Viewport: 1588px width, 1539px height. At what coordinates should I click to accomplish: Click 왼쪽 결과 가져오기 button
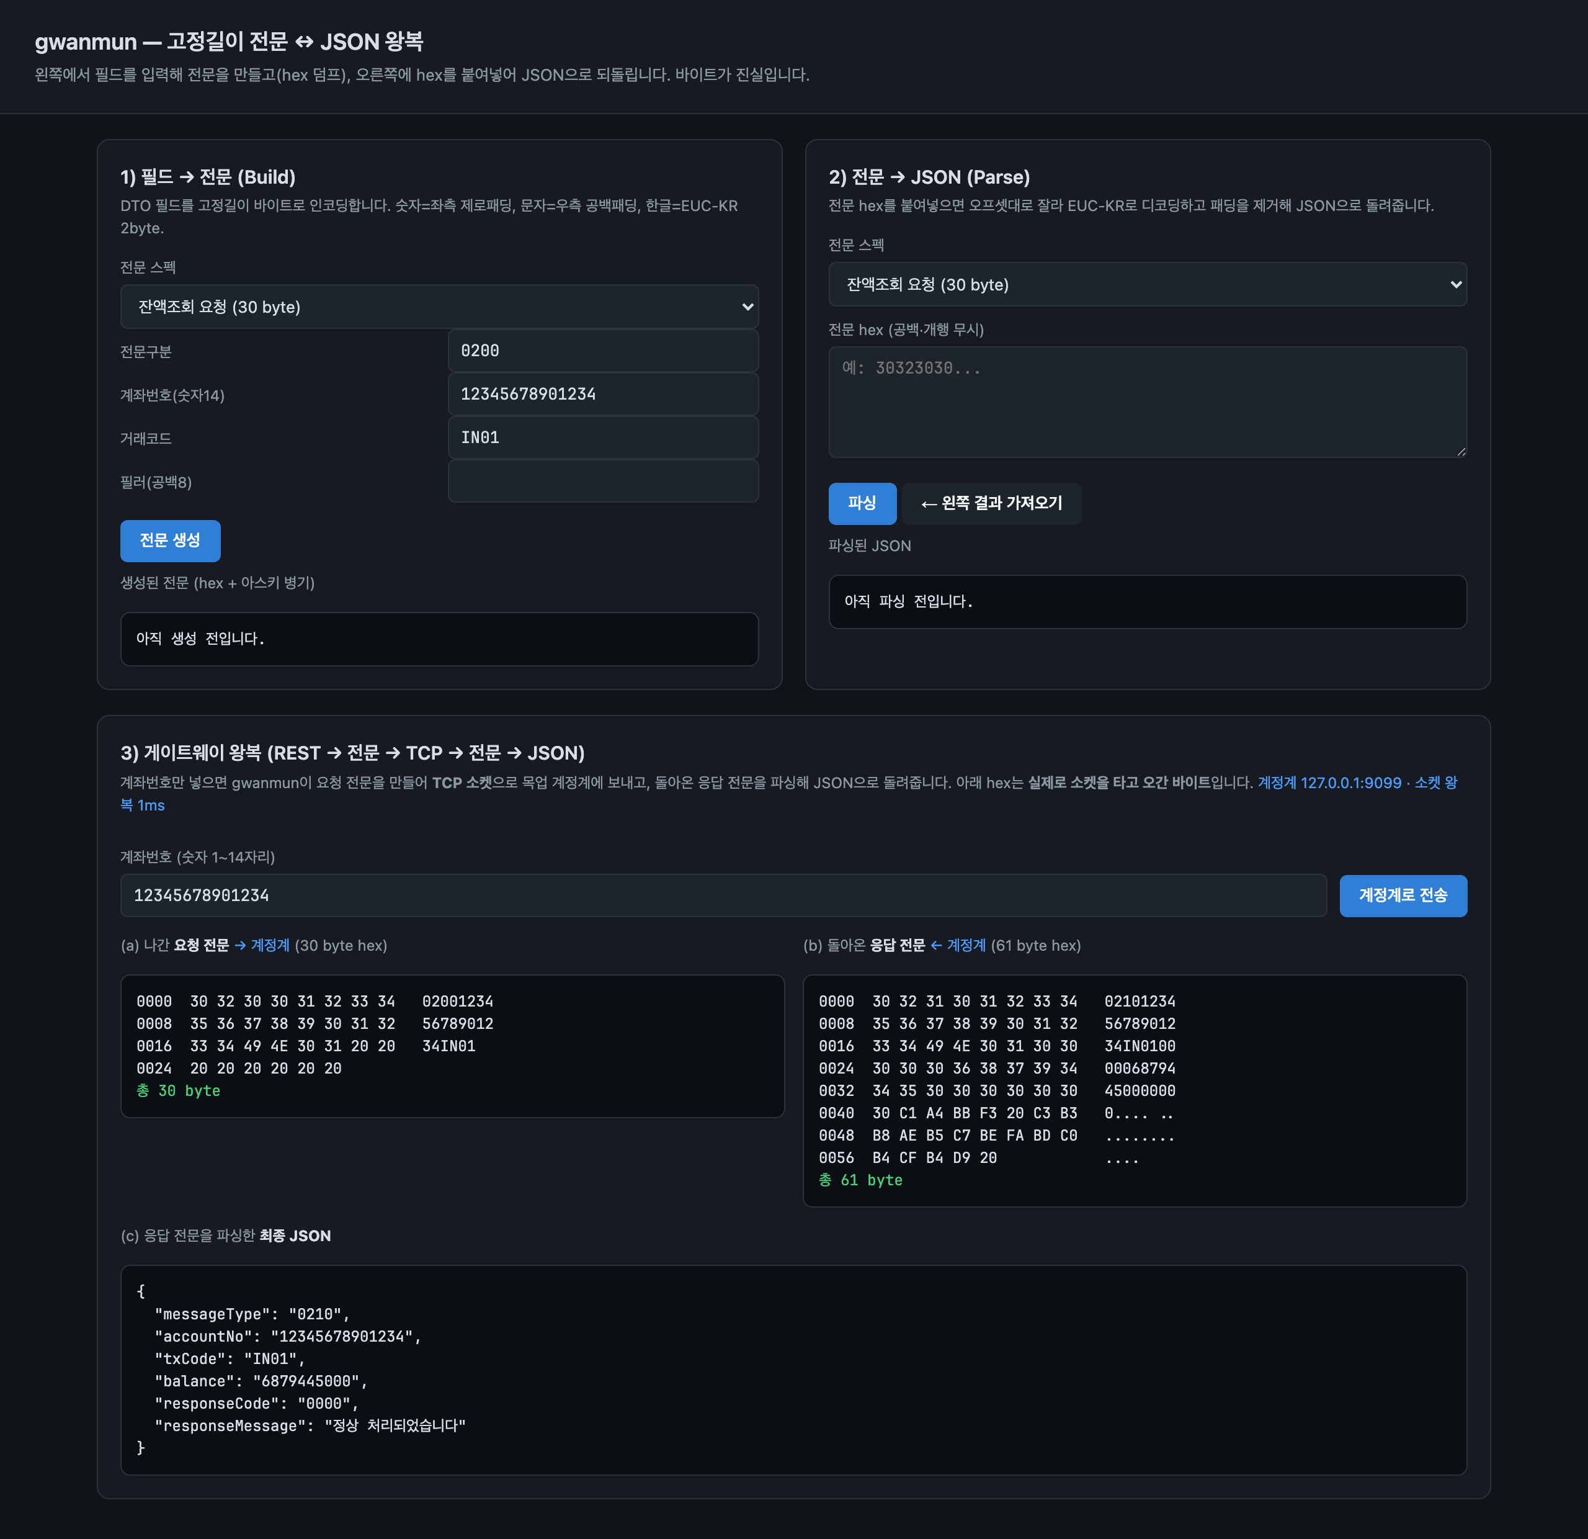click(x=992, y=503)
